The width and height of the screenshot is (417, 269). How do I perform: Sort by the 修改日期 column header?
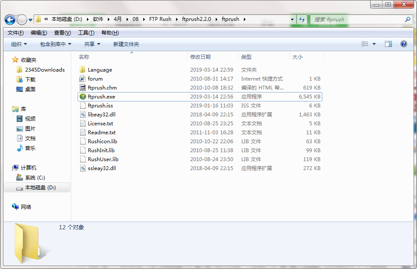coord(200,57)
